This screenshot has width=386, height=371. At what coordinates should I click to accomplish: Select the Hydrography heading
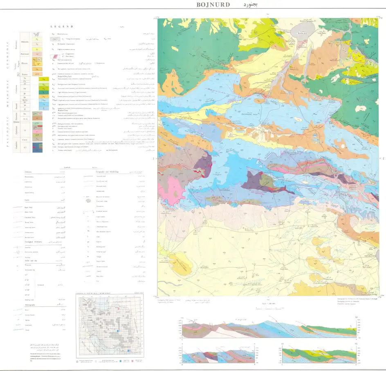[30, 305]
